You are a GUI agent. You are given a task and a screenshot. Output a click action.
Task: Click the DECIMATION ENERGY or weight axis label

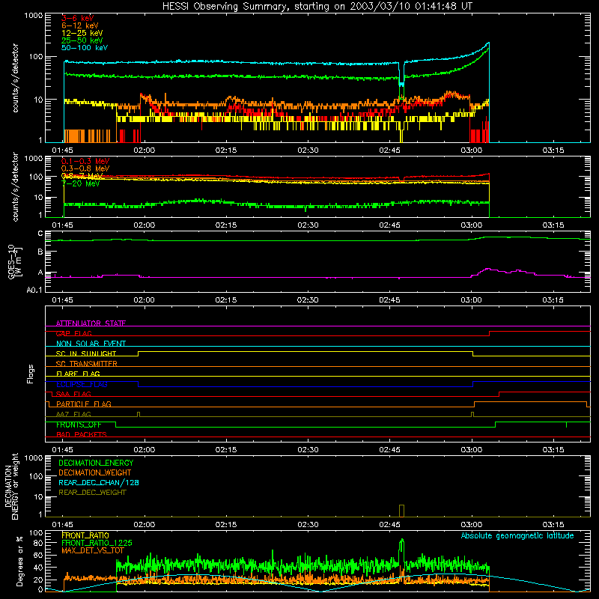pyautogui.click(x=11, y=486)
